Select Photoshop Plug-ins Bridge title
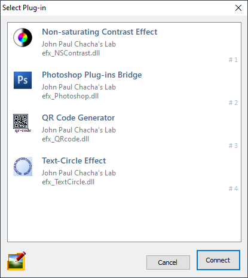Screen dimensions: 248x278 pyautogui.click(x=92, y=75)
